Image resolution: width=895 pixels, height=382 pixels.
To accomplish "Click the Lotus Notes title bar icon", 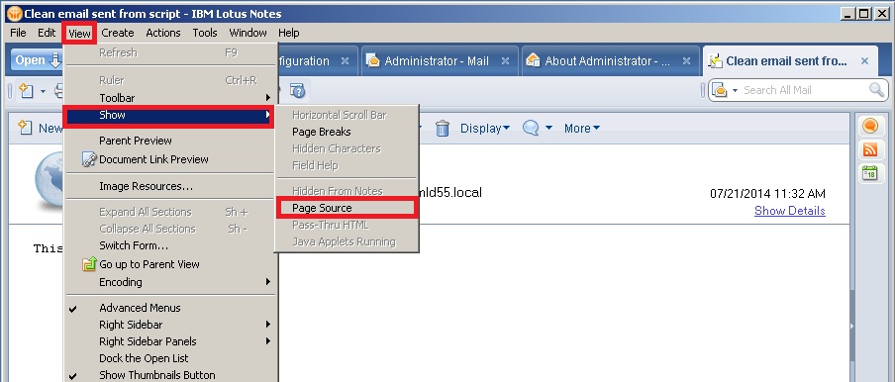I will [14, 14].
